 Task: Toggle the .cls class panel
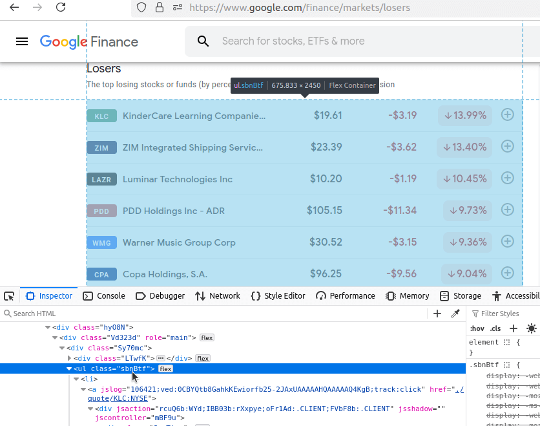click(495, 328)
